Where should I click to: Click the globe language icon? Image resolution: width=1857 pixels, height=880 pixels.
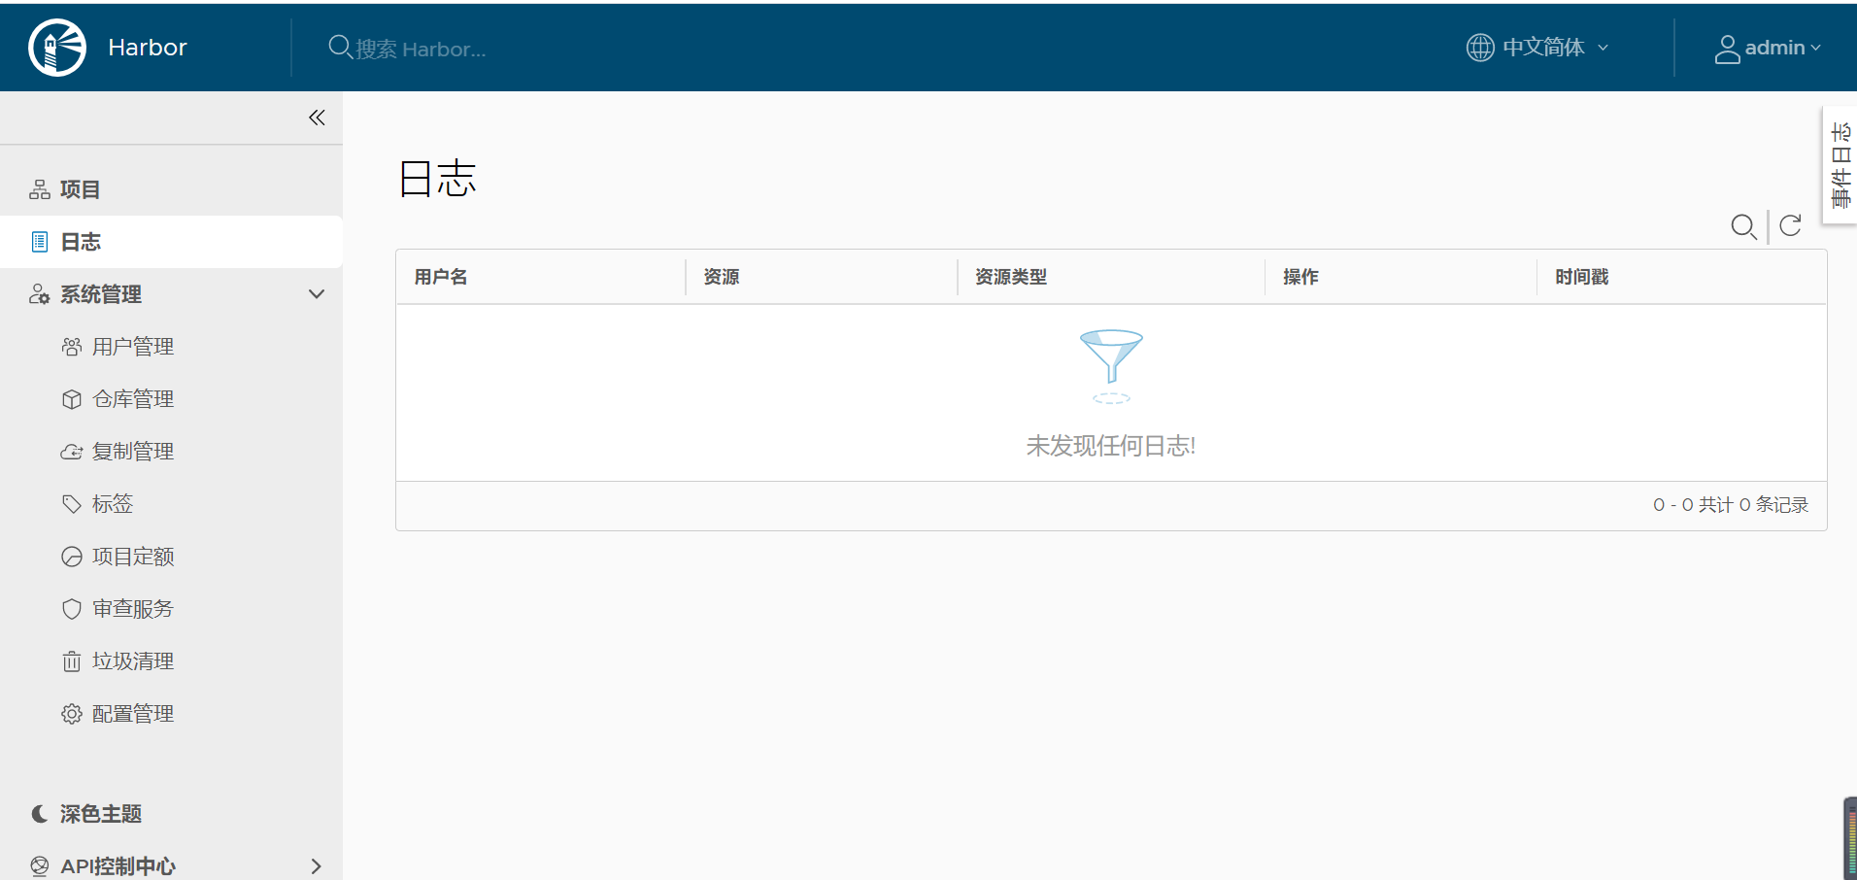point(1480,47)
